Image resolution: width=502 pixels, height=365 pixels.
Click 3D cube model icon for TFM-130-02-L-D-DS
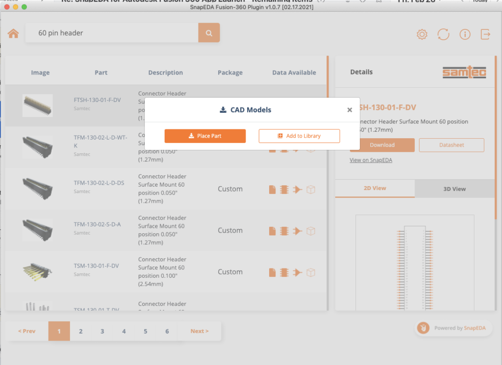310,190
